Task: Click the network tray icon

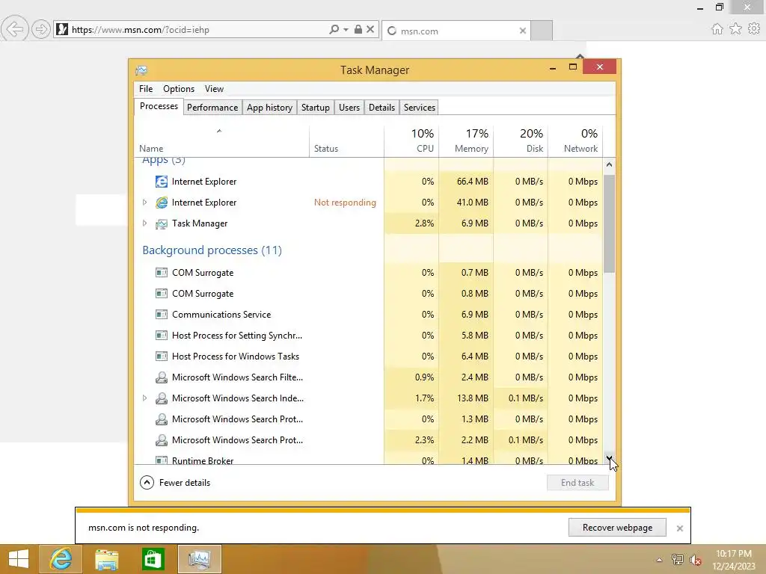Action: click(678, 560)
